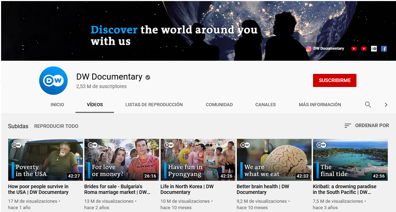
Task: Open the Canales tab
Action: click(265, 104)
